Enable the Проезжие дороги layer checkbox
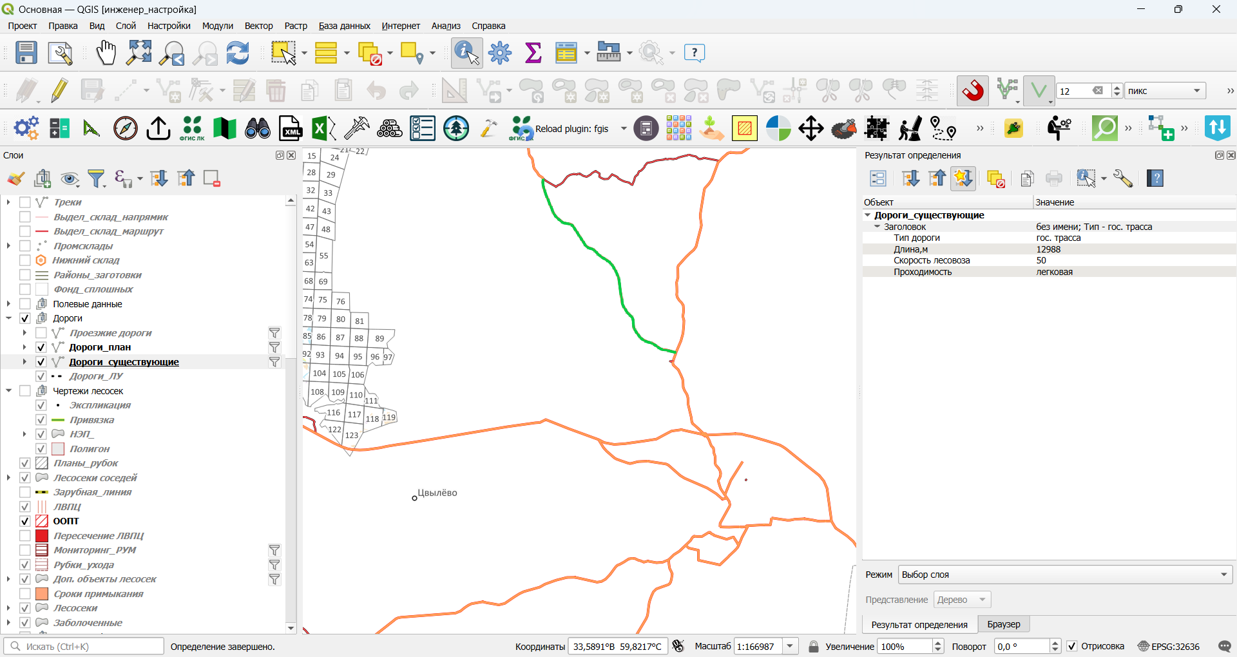Image resolution: width=1237 pixels, height=657 pixels. [41, 333]
